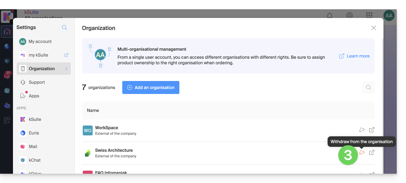
Task: Click the Add an organisation button
Action: click(x=151, y=87)
